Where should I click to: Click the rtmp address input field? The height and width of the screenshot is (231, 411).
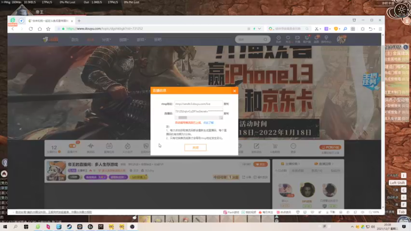199,104
